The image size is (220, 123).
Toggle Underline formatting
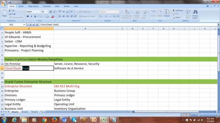(x=35, y=16)
